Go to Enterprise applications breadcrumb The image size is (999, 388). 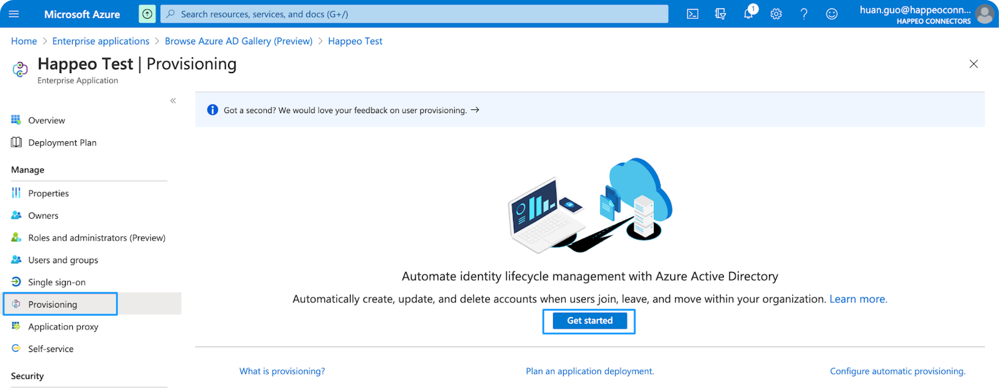coord(101,41)
